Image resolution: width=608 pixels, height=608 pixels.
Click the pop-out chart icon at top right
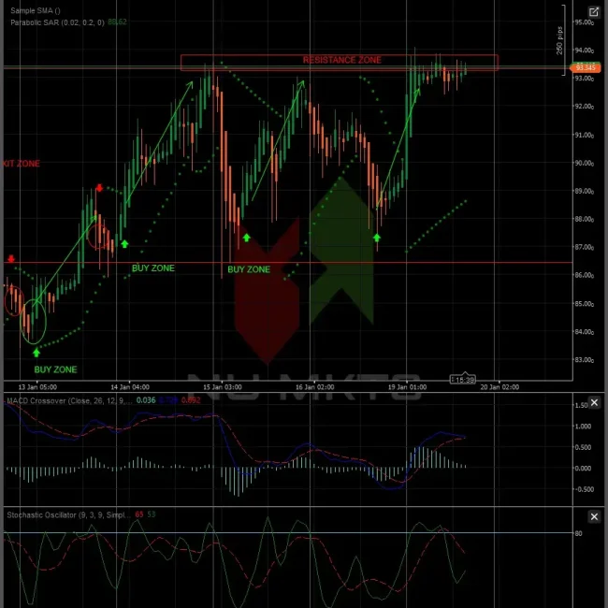click(594, 11)
